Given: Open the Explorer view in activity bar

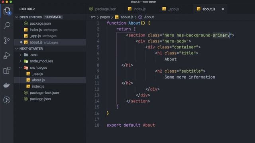Looking at the screenshot, I should tap(7, 11).
